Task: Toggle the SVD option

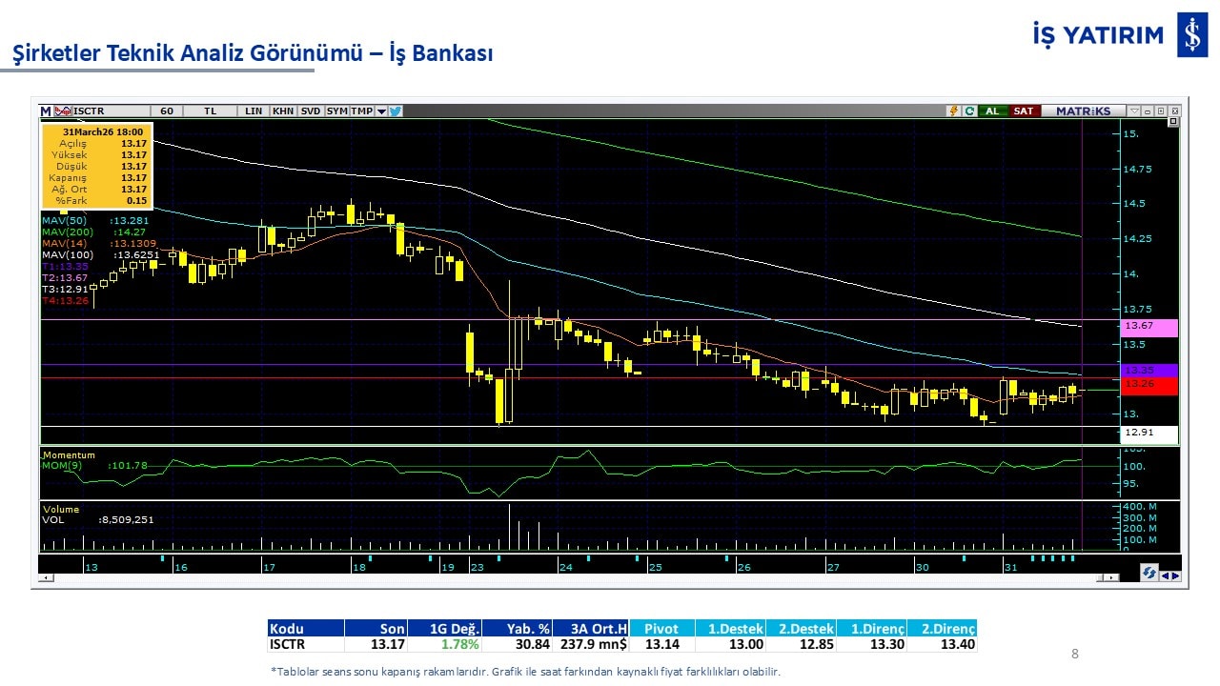Action: [311, 111]
